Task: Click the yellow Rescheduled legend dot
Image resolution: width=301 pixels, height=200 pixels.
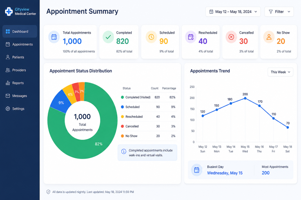Action: pyautogui.click(x=122, y=116)
